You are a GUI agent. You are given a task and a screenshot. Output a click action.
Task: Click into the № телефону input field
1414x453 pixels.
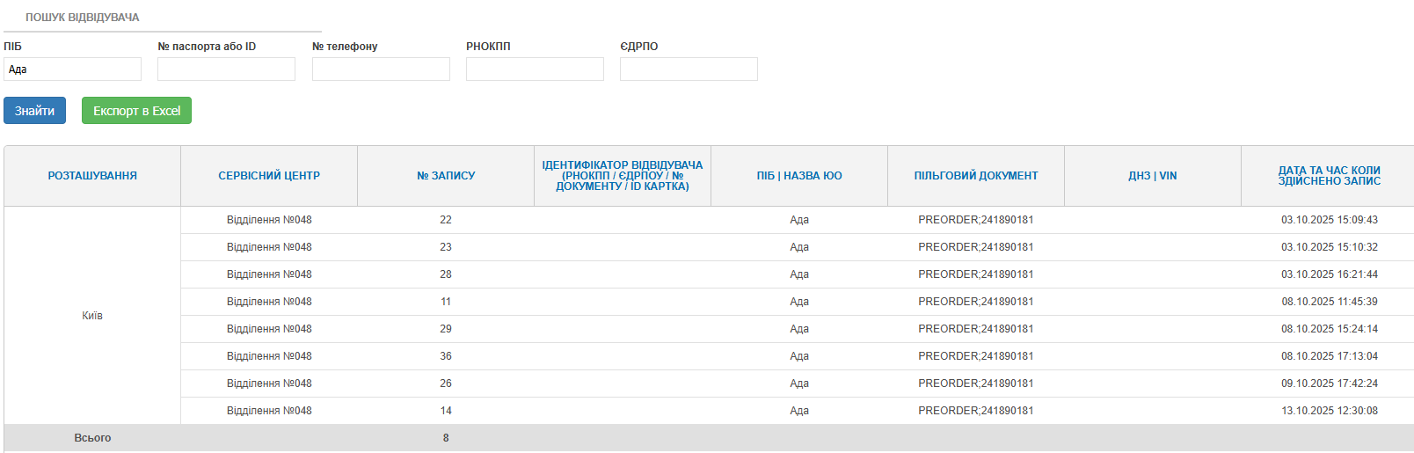381,69
